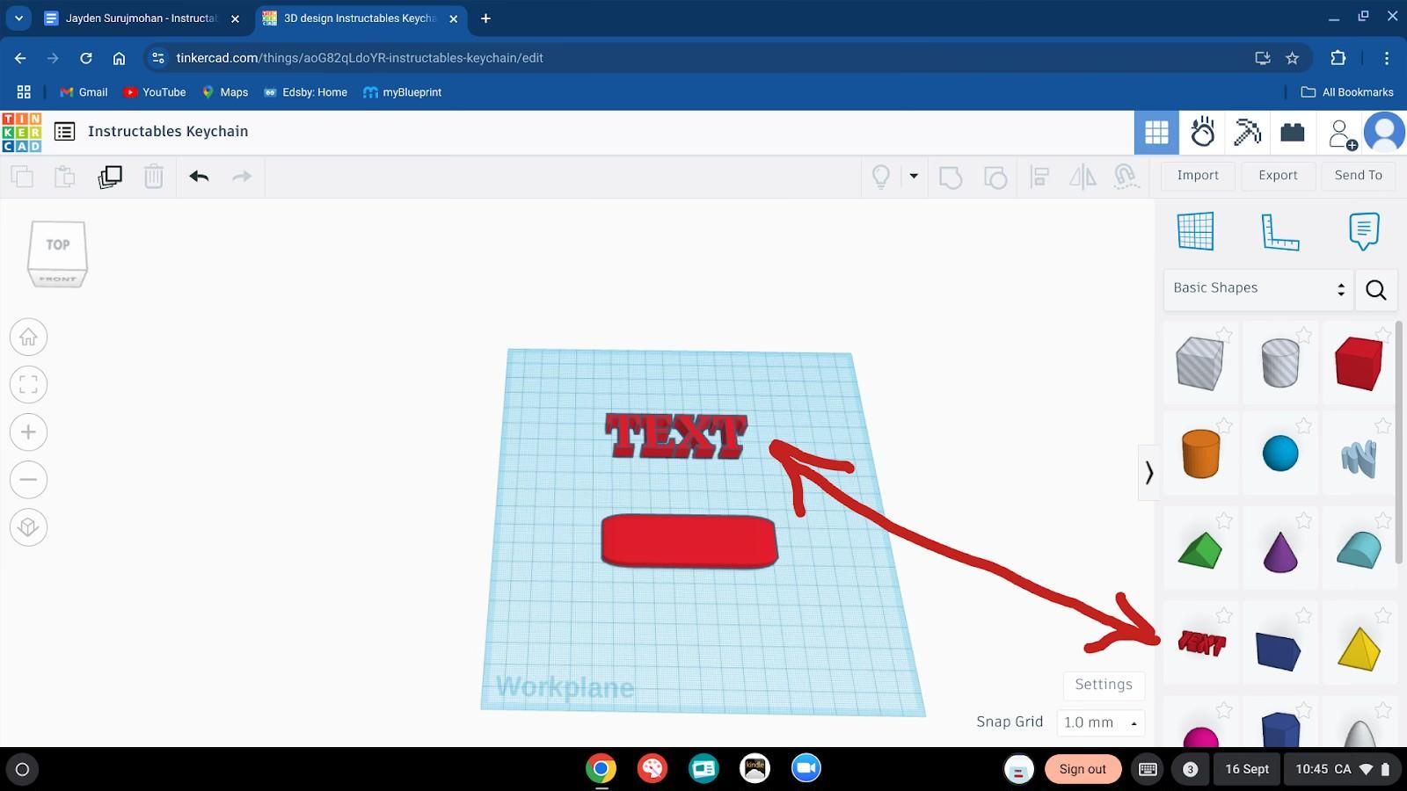
Task: Open the Notes tool
Action: click(1362, 230)
